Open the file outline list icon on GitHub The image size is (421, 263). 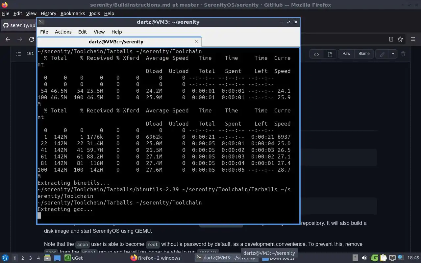(x=19, y=54)
